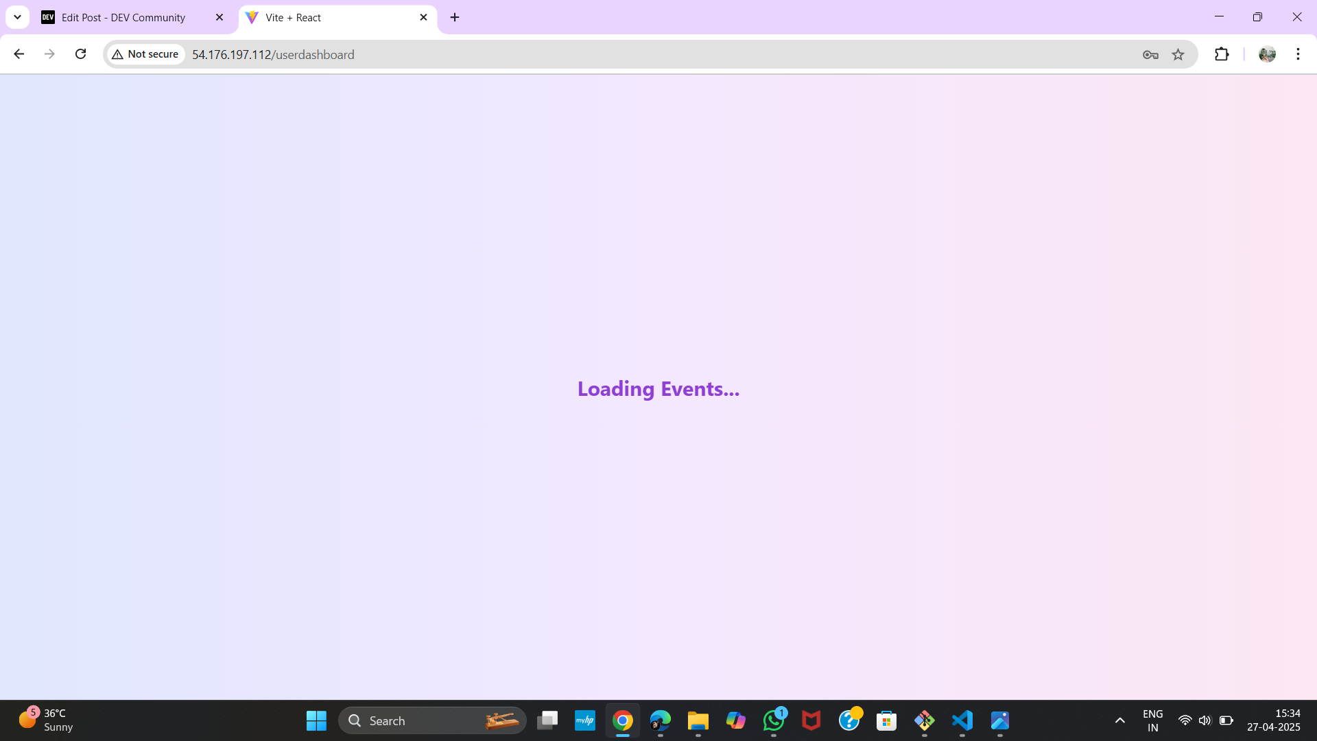This screenshot has width=1317, height=741.
Task: Restore down the Chrome window
Action: pos(1257,17)
